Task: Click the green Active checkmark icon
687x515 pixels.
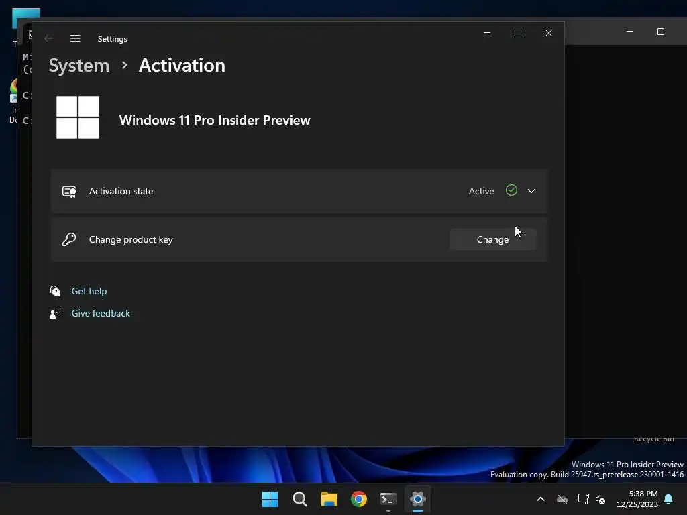Action: 511,190
